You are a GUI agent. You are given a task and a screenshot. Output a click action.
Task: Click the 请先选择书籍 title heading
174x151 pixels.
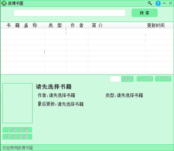[x=54, y=87]
